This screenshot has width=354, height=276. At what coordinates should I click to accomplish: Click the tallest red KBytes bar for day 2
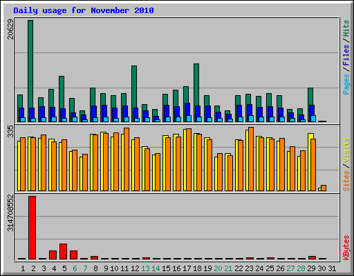(32, 228)
